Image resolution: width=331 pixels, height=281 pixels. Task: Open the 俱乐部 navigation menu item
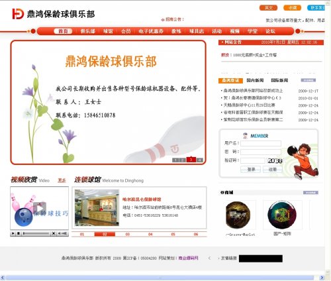click(87, 31)
